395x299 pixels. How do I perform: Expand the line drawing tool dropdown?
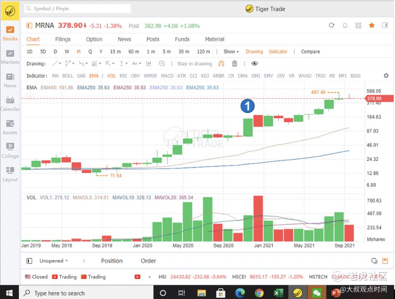pyautogui.click(x=60, y=63)
